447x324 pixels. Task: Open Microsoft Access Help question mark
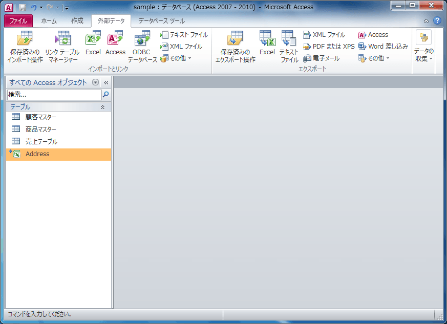(437, 20)
